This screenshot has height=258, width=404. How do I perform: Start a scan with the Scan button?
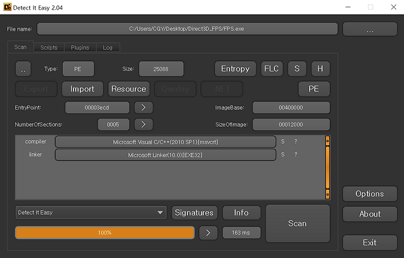[x=297, y=223]
